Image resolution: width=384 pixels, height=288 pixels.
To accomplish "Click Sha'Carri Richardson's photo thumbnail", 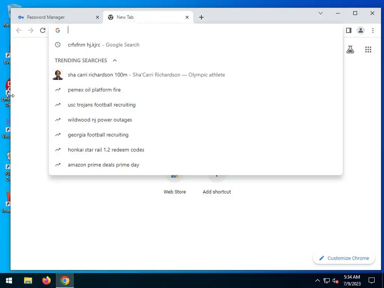I will point(58,75).
